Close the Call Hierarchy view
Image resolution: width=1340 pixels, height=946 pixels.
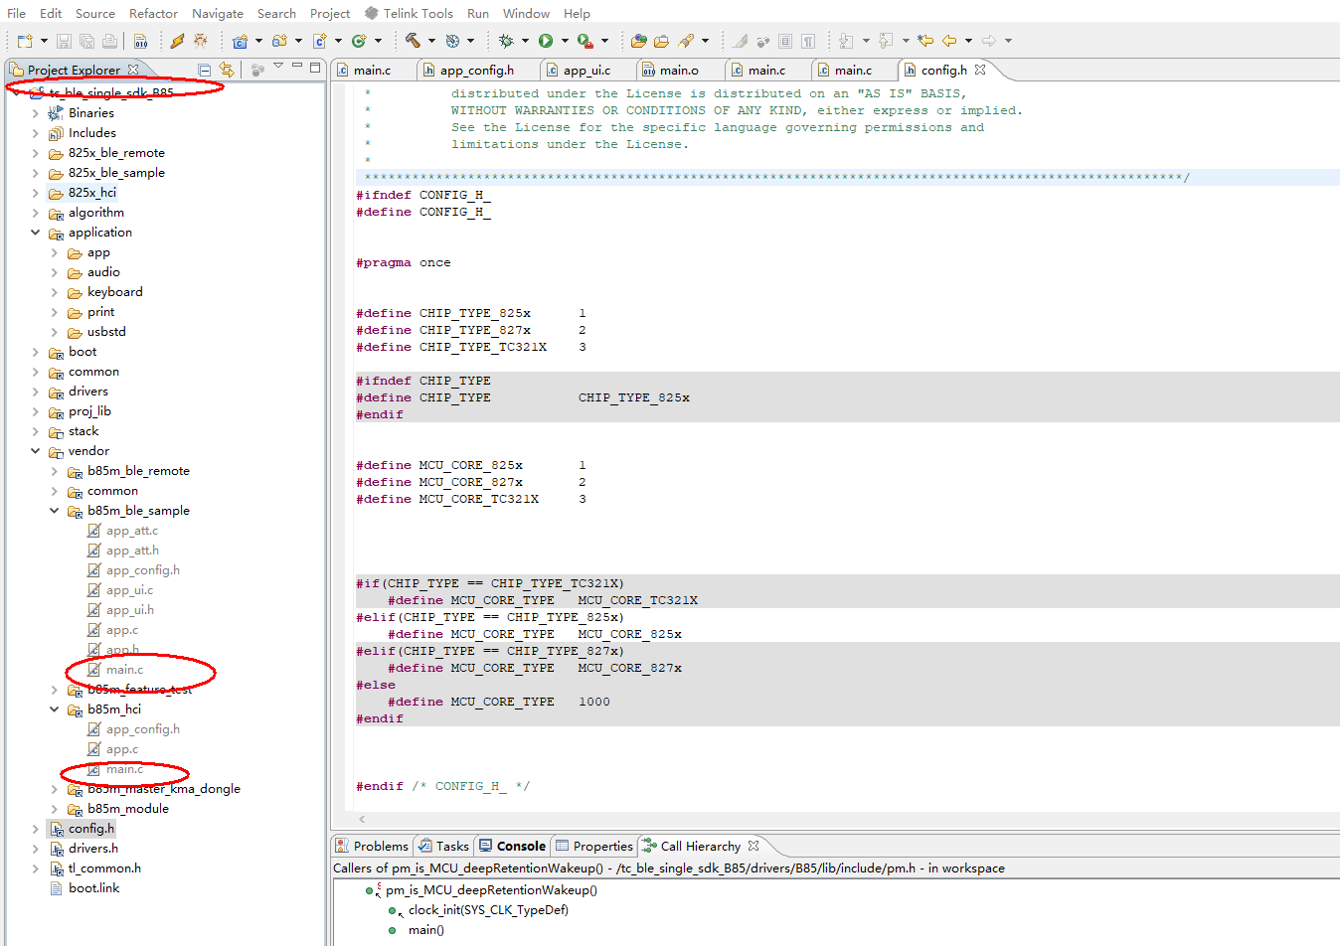pos(754,846)
